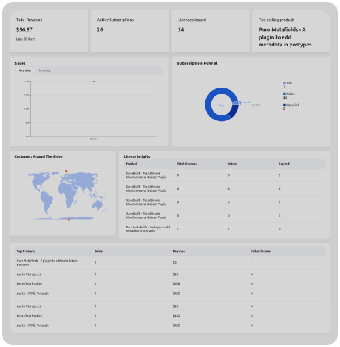
Task: Click the Expired column header in License Insights
Action: (284, 164)
